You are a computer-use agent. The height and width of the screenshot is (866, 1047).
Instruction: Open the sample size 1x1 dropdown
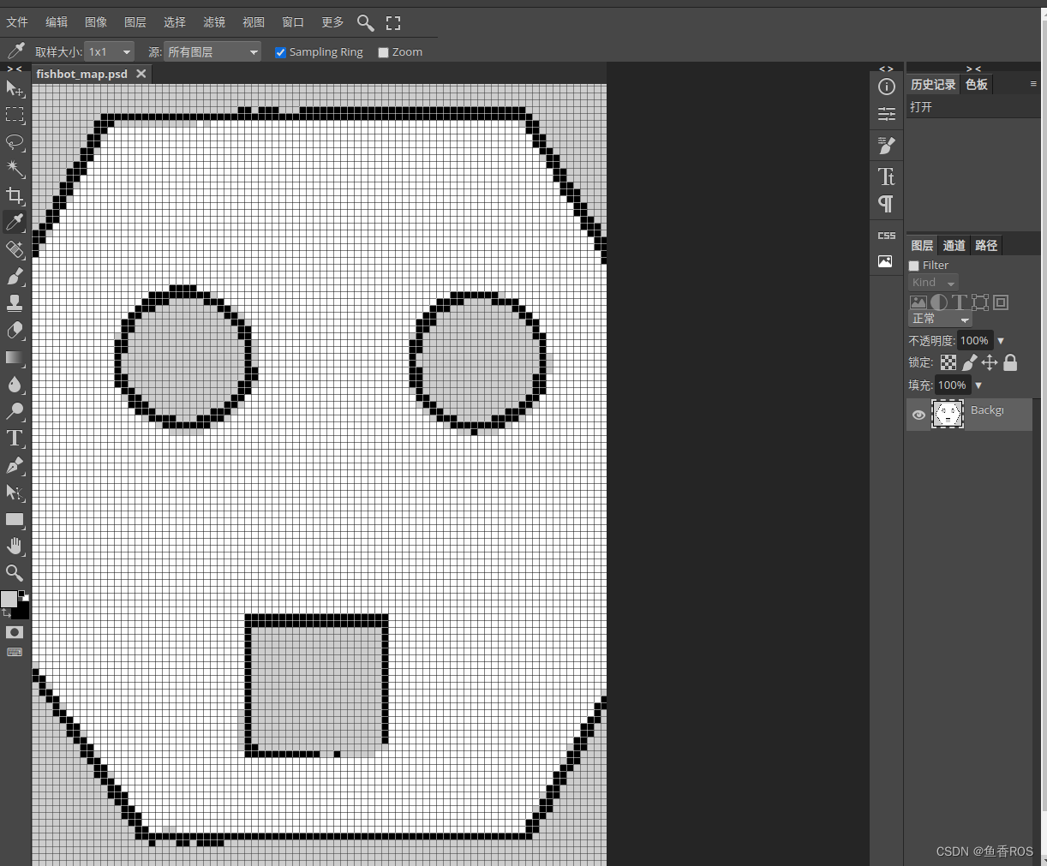click(110, 52)
